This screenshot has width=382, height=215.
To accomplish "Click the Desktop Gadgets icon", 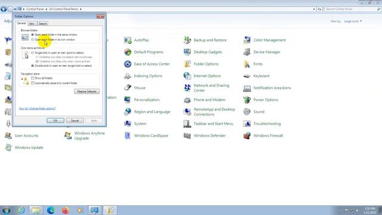I will pyautogui.click(x=187, y=52).
